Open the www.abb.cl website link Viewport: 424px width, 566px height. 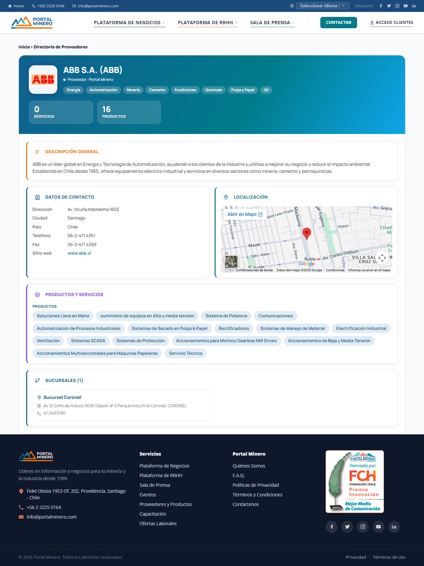[x=79, y=253]
